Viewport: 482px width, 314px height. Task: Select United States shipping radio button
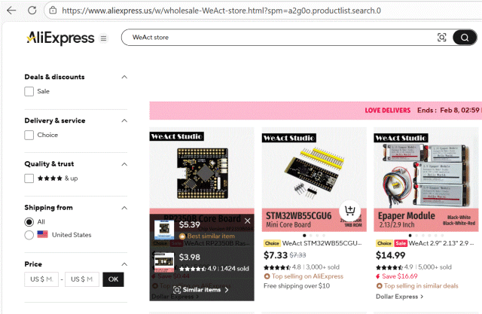[x=29, y=235]
